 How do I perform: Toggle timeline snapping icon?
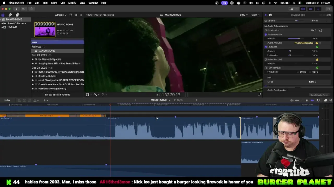[312, 100]
